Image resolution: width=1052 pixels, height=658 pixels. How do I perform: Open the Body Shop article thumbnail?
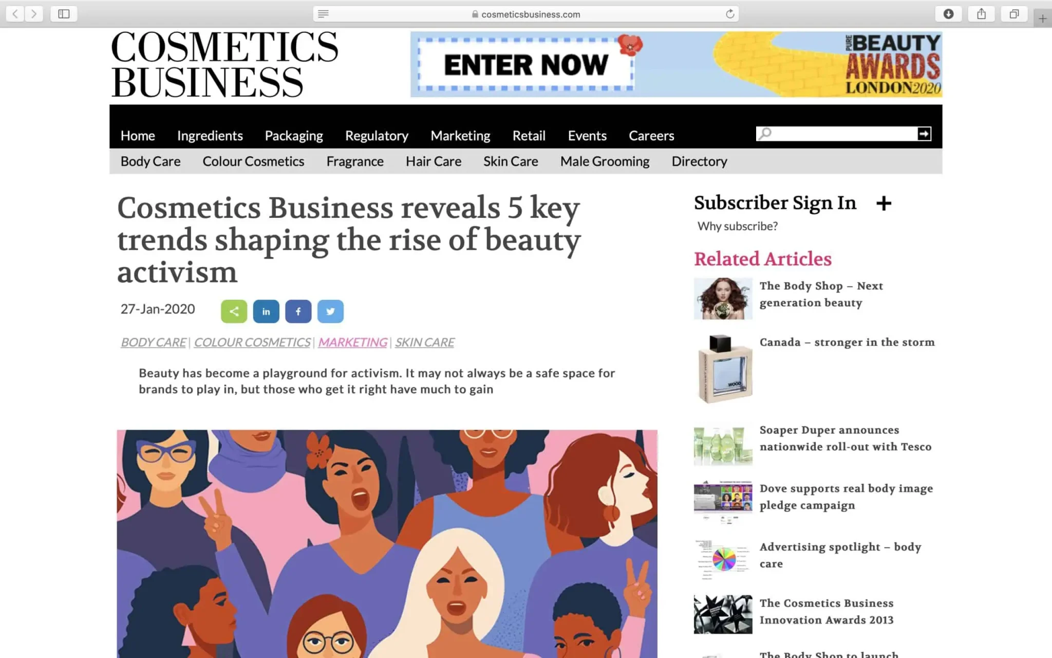pos(723,299)
